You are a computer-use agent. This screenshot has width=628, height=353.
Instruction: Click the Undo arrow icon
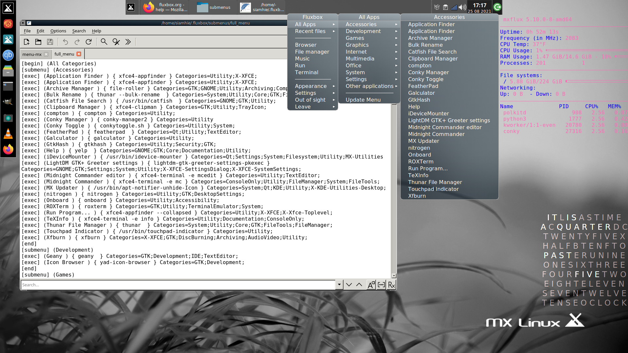[65, 42]
